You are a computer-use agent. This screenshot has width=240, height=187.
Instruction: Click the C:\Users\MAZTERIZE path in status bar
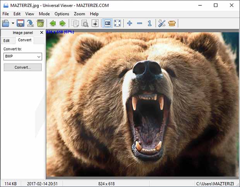click(215, 184)
